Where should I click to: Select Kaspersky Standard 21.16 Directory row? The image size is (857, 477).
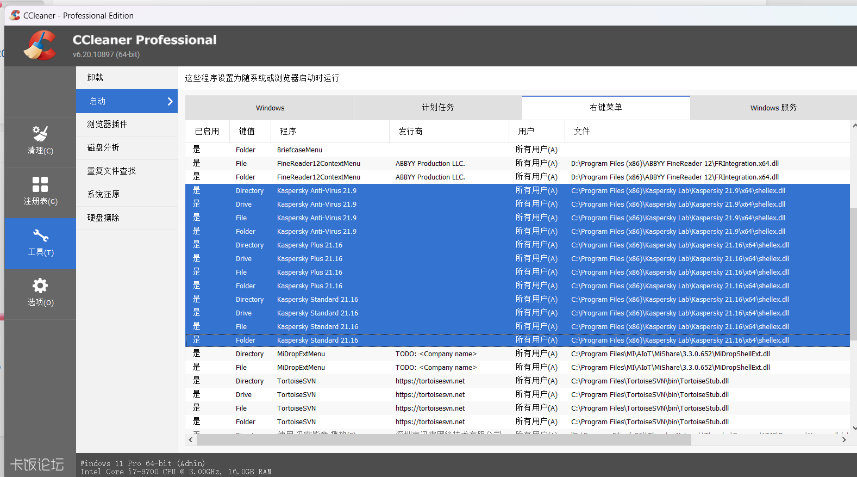point(517,299)
